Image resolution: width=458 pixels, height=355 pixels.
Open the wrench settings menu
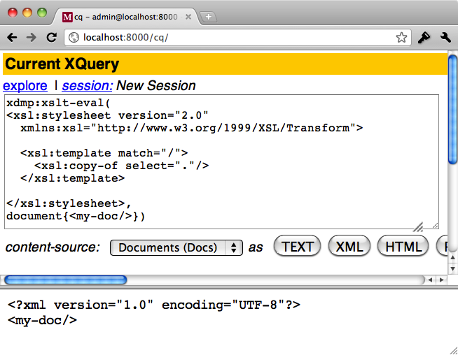[445, 38]
